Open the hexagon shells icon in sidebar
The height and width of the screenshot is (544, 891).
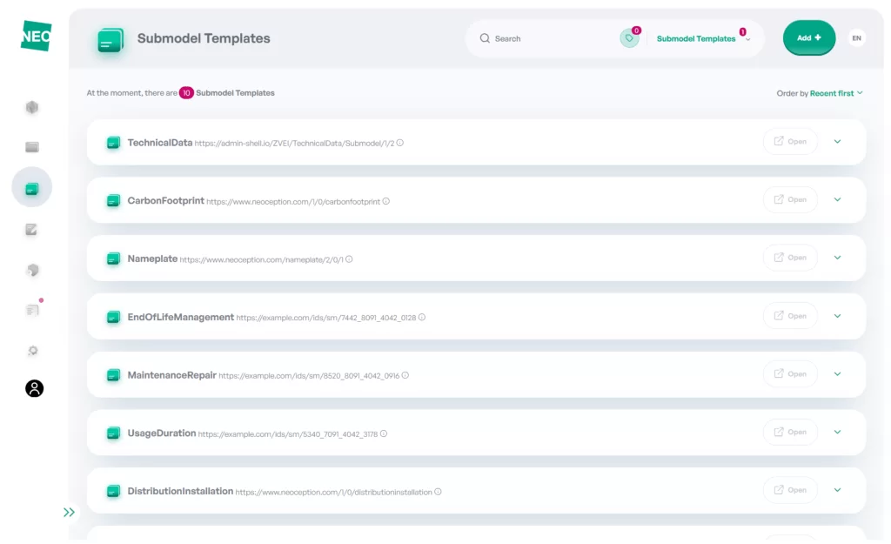pos(32,107)
